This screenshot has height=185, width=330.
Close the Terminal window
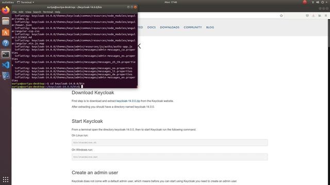click(135, 7)
